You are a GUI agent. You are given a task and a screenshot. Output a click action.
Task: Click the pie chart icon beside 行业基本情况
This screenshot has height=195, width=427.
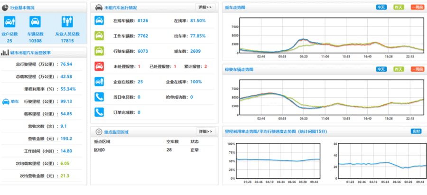click(5, 8)
